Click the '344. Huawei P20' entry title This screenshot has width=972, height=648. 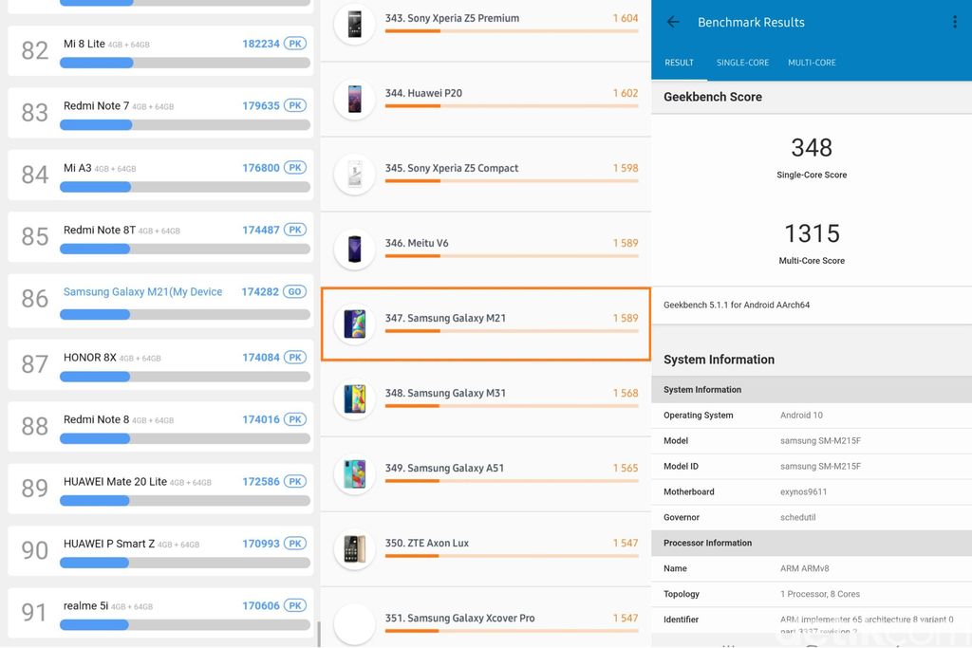(423, 93)
